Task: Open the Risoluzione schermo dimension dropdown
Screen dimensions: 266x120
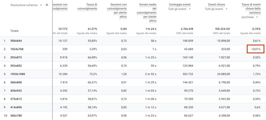Action: (41, 5)
